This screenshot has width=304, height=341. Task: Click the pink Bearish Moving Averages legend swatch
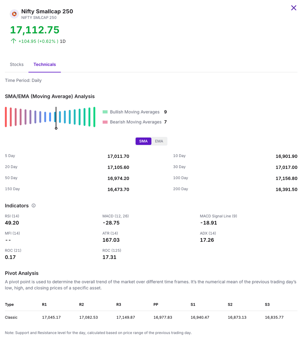point(105,122)
